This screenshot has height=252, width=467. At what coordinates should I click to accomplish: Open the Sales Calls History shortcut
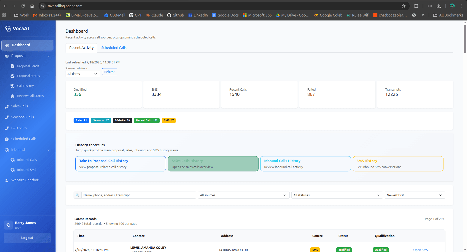pos(213,164)
